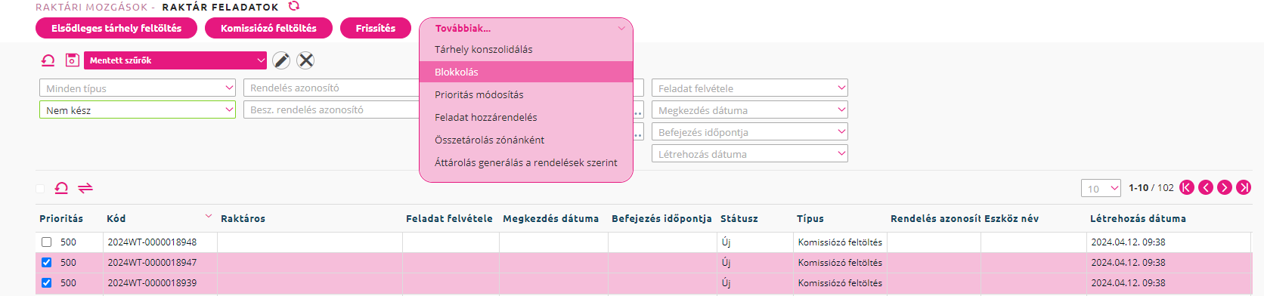Uncheck the row 2024WT-0000018947 checkbox
Screen dimensions: 1264x296
[x=47, y=263]
